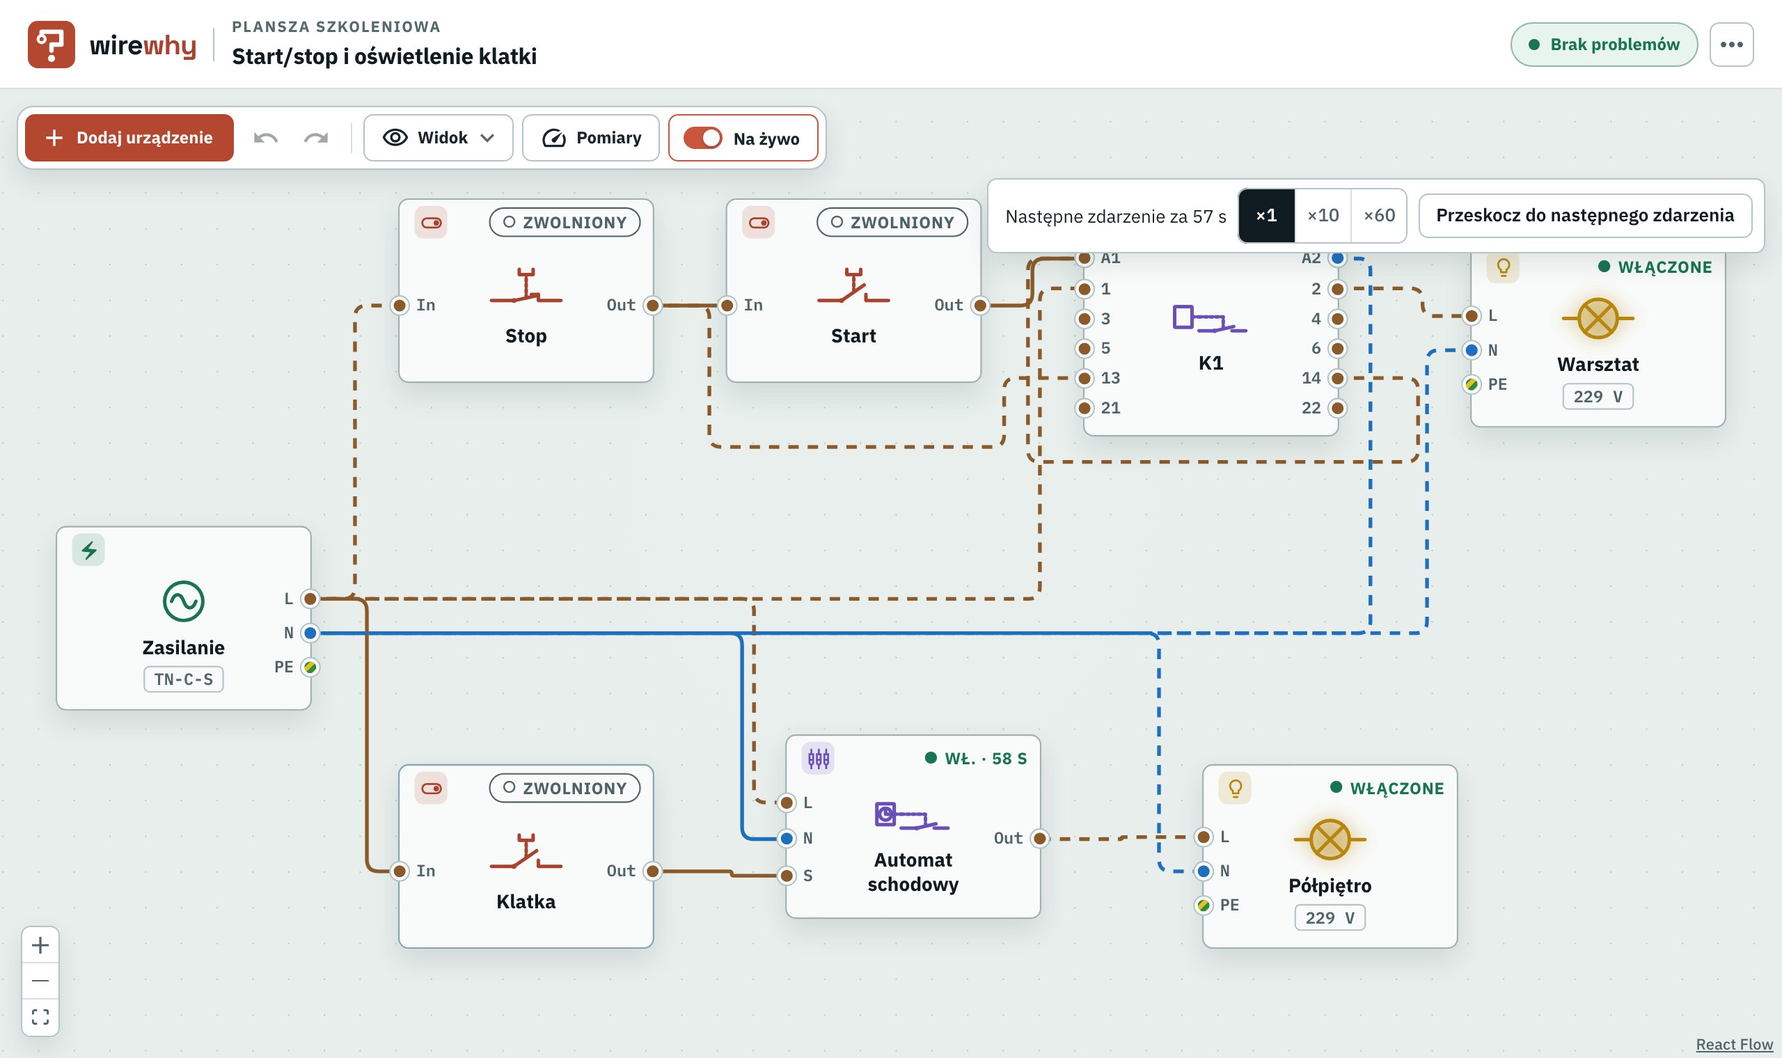Open the Widok dropdown

pos(439,138)
